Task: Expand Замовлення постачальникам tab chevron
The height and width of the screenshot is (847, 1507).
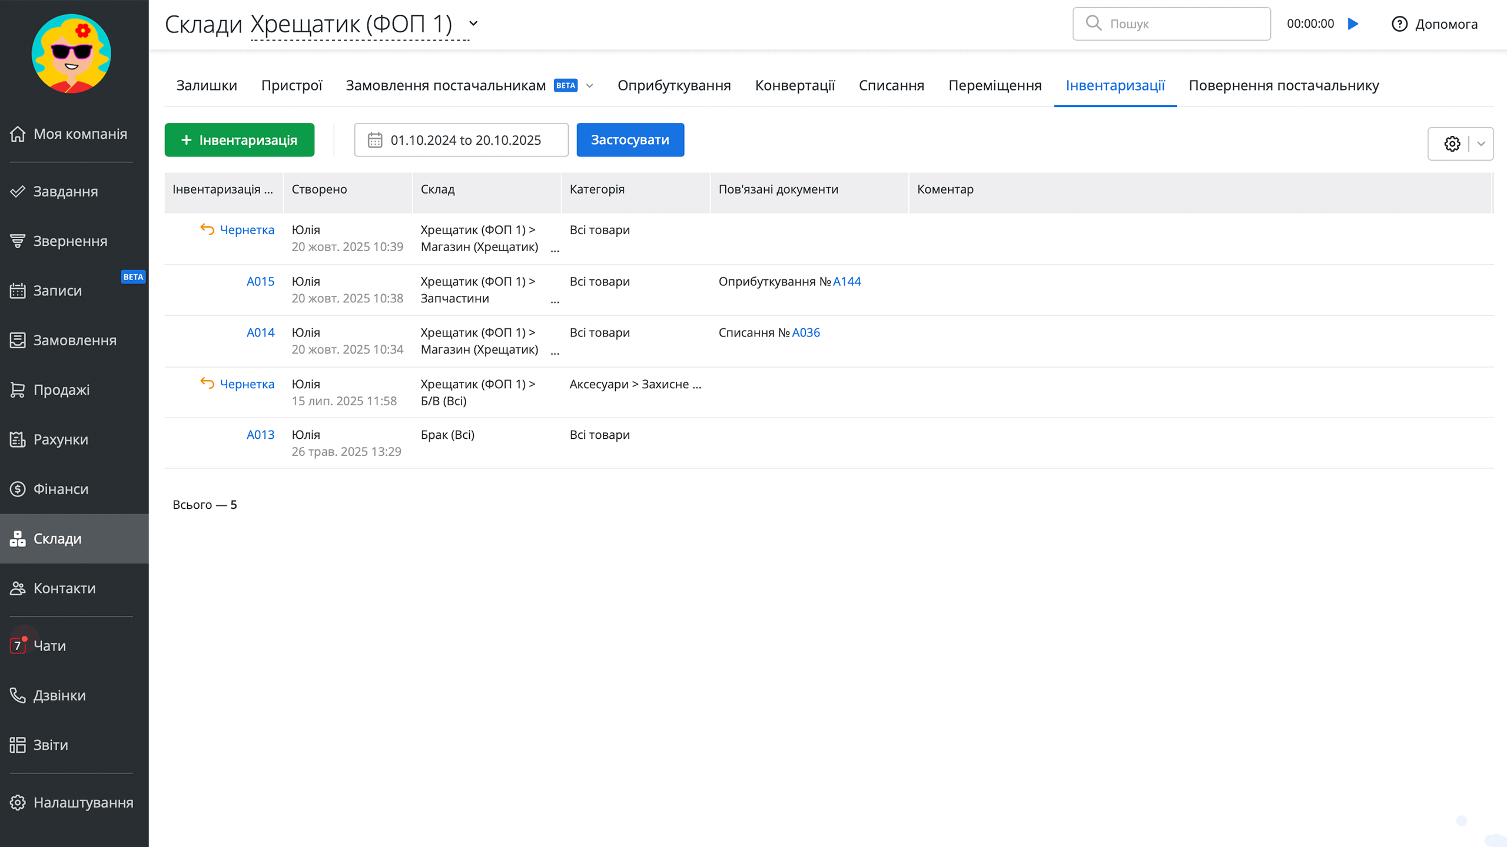Action: click(x=590, y=86)
